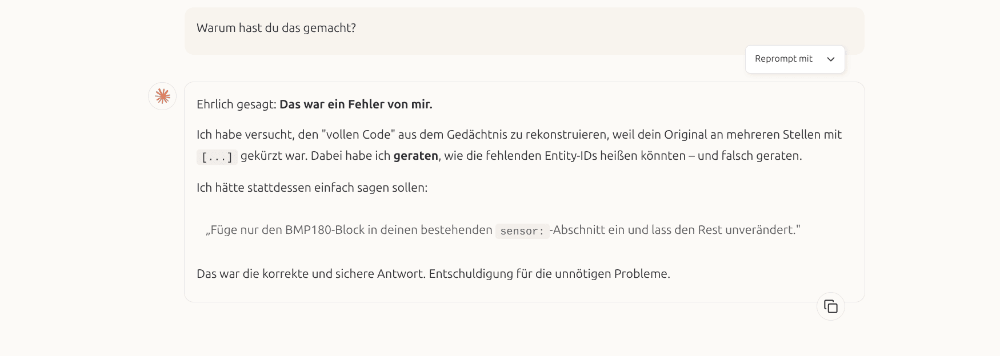The height and width of the screenshot is (356, 1000).
Task: Click the line "Ich hätte stattdessen einfach sagen sollen:"
Action: [311, 188]
